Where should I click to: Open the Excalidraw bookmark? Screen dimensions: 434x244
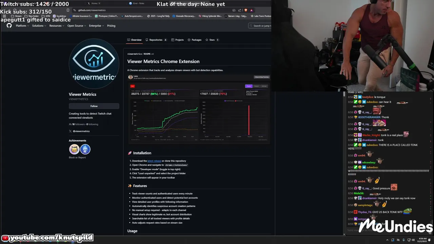click(x=59, y=16)
